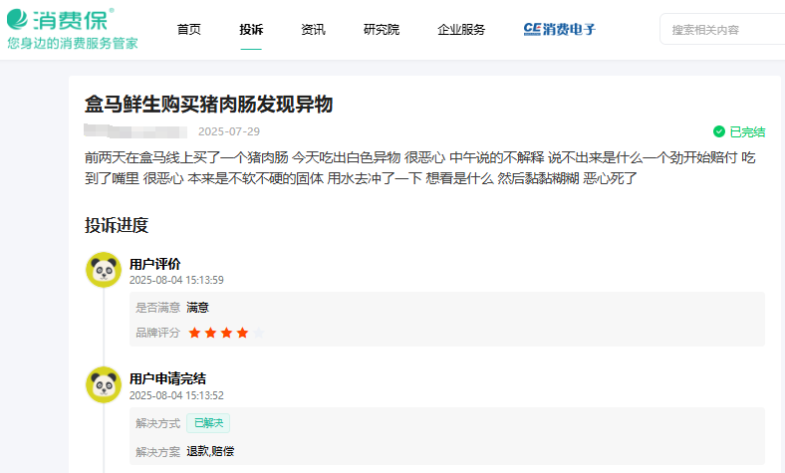Click the third orange rating star
The image size is (785, 473).
(226, 333)
